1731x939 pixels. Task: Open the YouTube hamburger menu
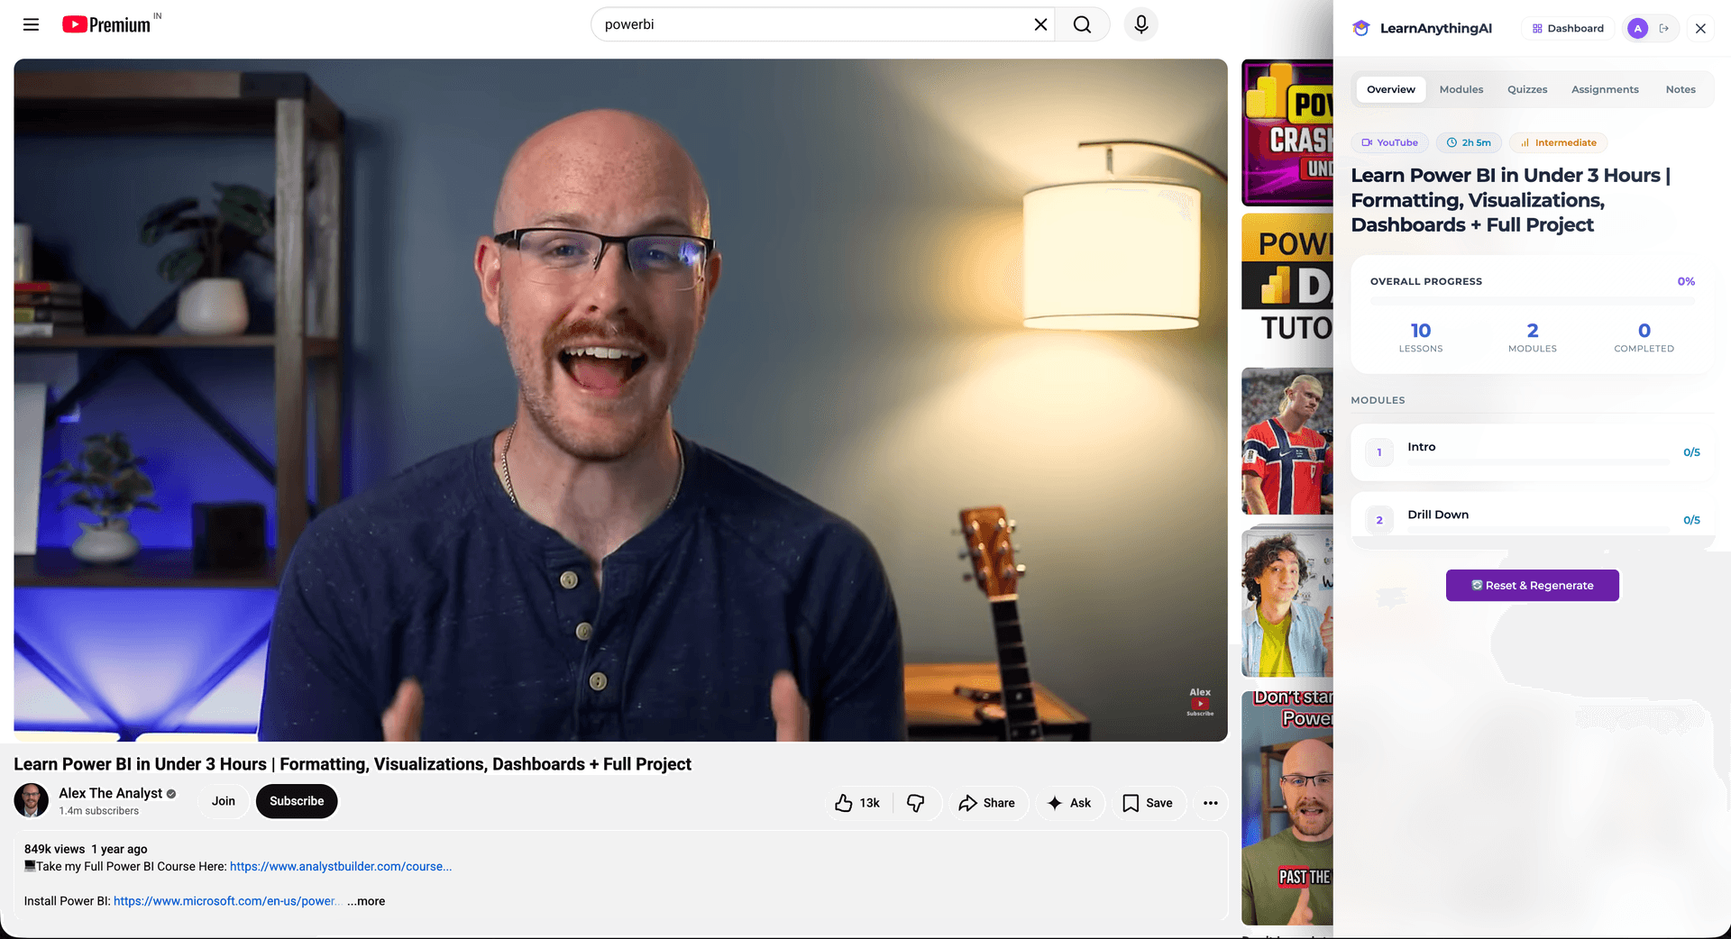(x=31, y=24)
